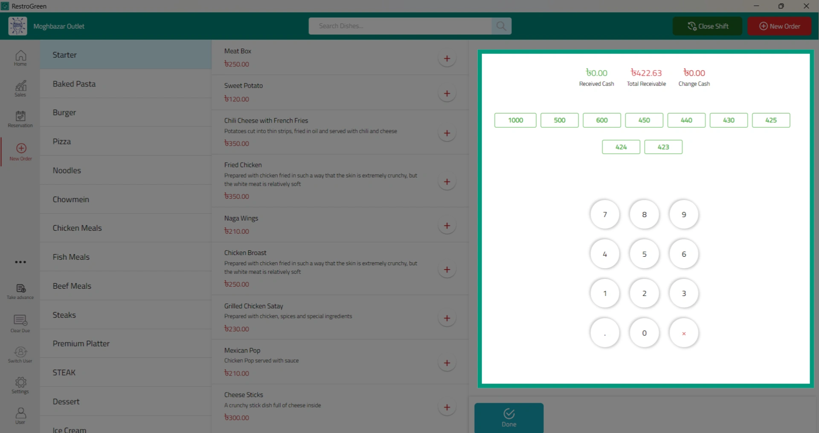Viewport: 819px width, 433px height.
Task: Choose the 500 quick cash amount
Action: (559, 120)
